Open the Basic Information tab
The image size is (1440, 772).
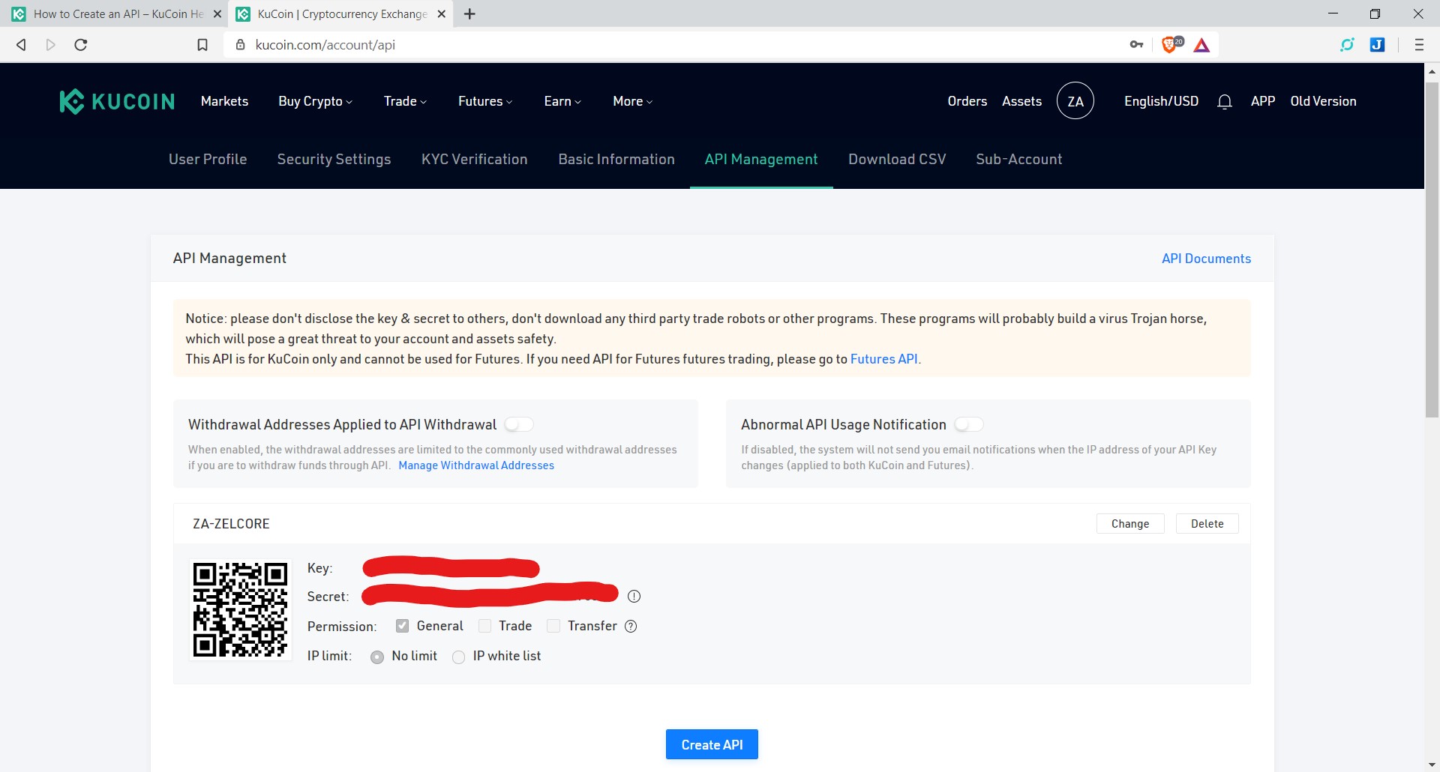(x=616, y=159)
